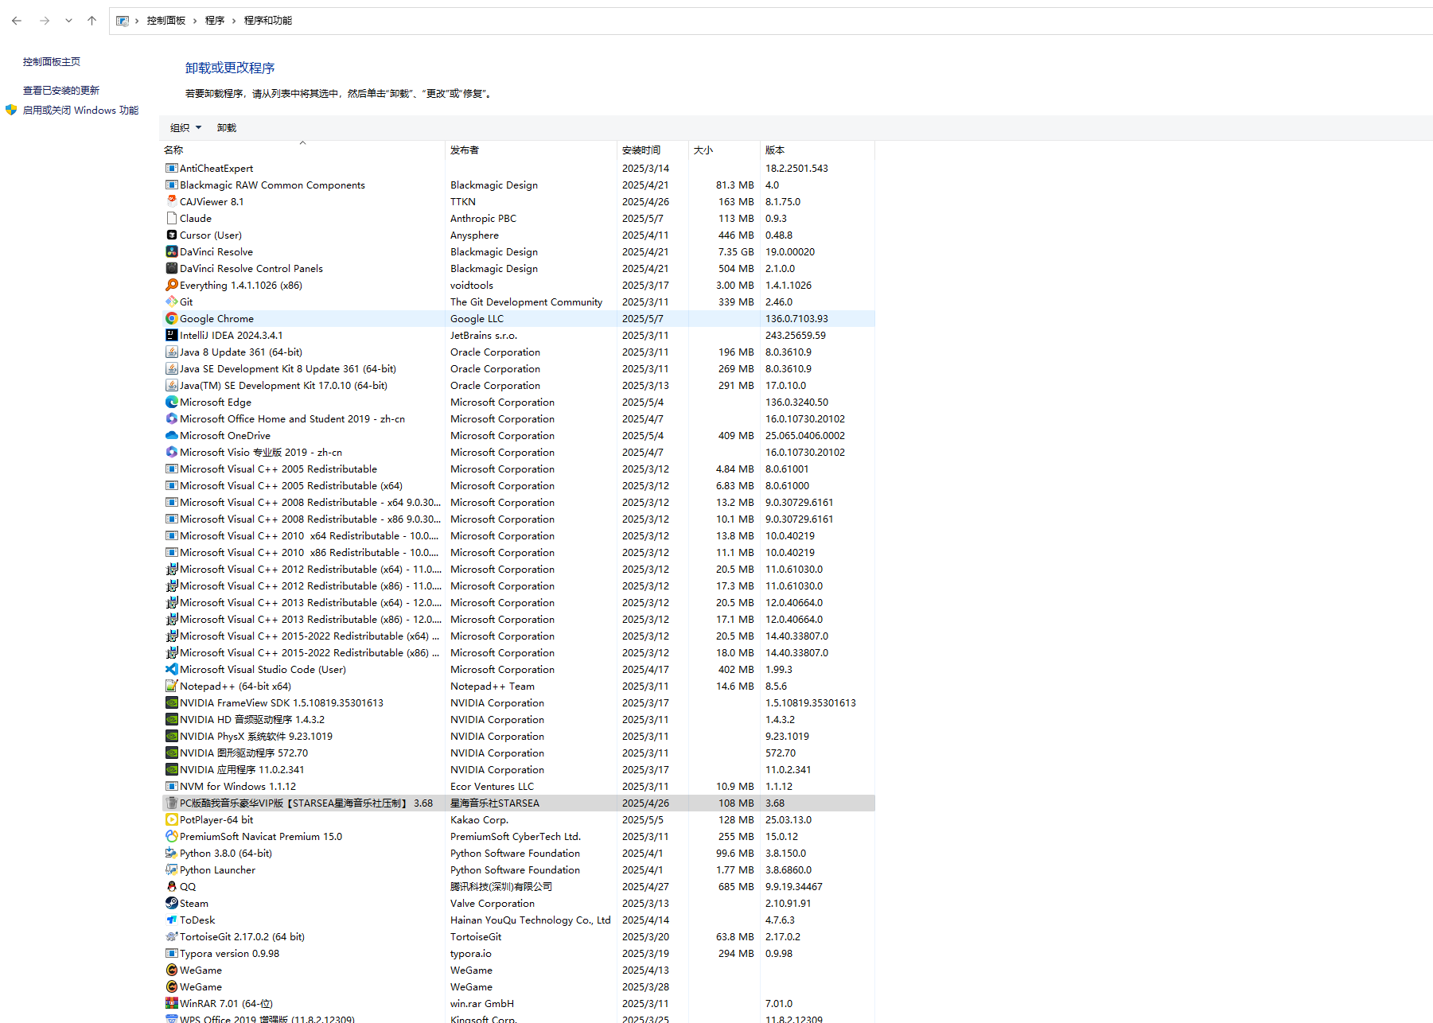Open 启用或关闭 Windows 功能 link
The image size is (1433, 1023).
pyautogui.click(x=81, y=111)
